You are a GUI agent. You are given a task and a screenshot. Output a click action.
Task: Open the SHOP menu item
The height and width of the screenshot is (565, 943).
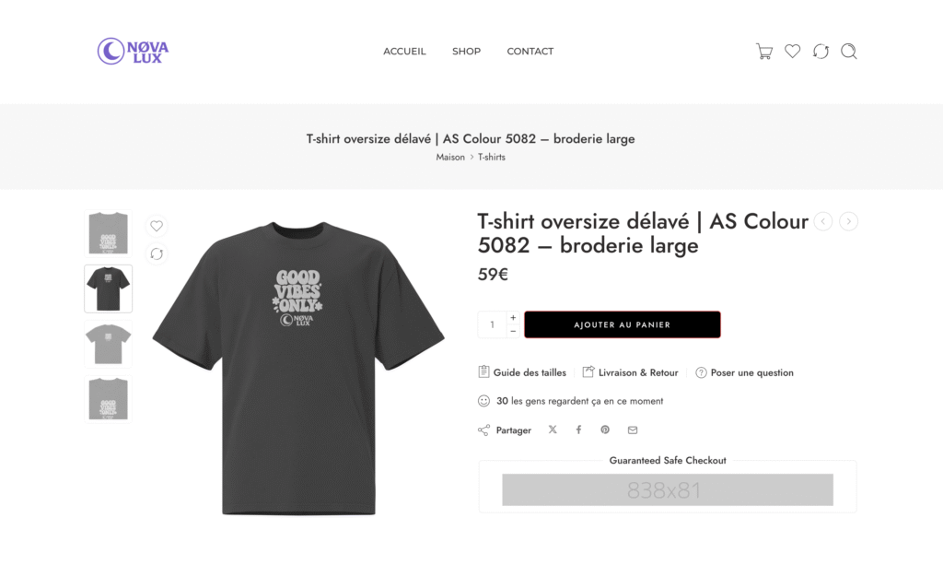click(x=466, y=52)
